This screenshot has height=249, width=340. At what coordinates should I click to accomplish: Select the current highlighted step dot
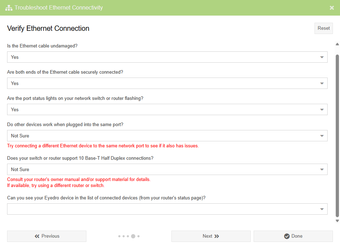(x=133, y=236)
